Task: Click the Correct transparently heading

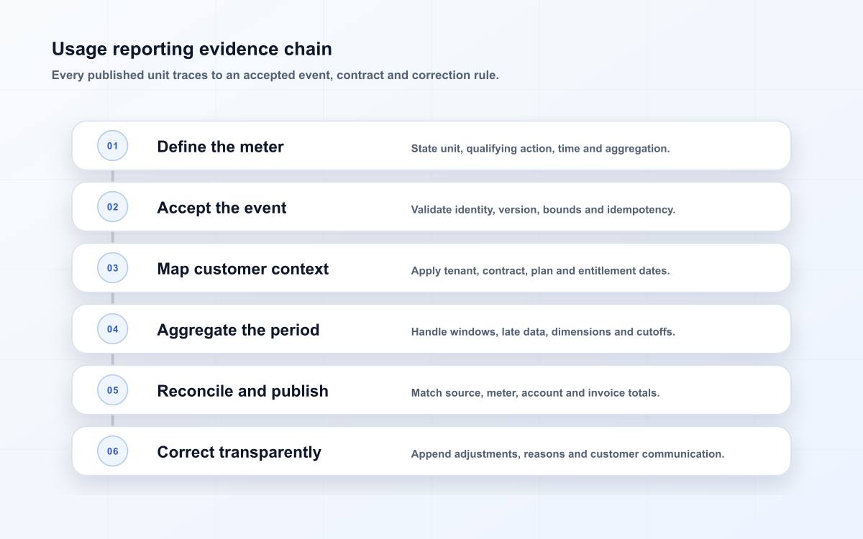Action: [239, 452]
